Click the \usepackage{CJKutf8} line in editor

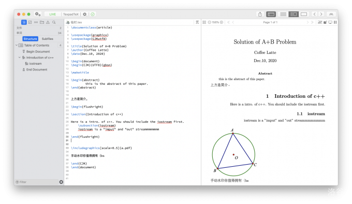click(x=89, y=39)
